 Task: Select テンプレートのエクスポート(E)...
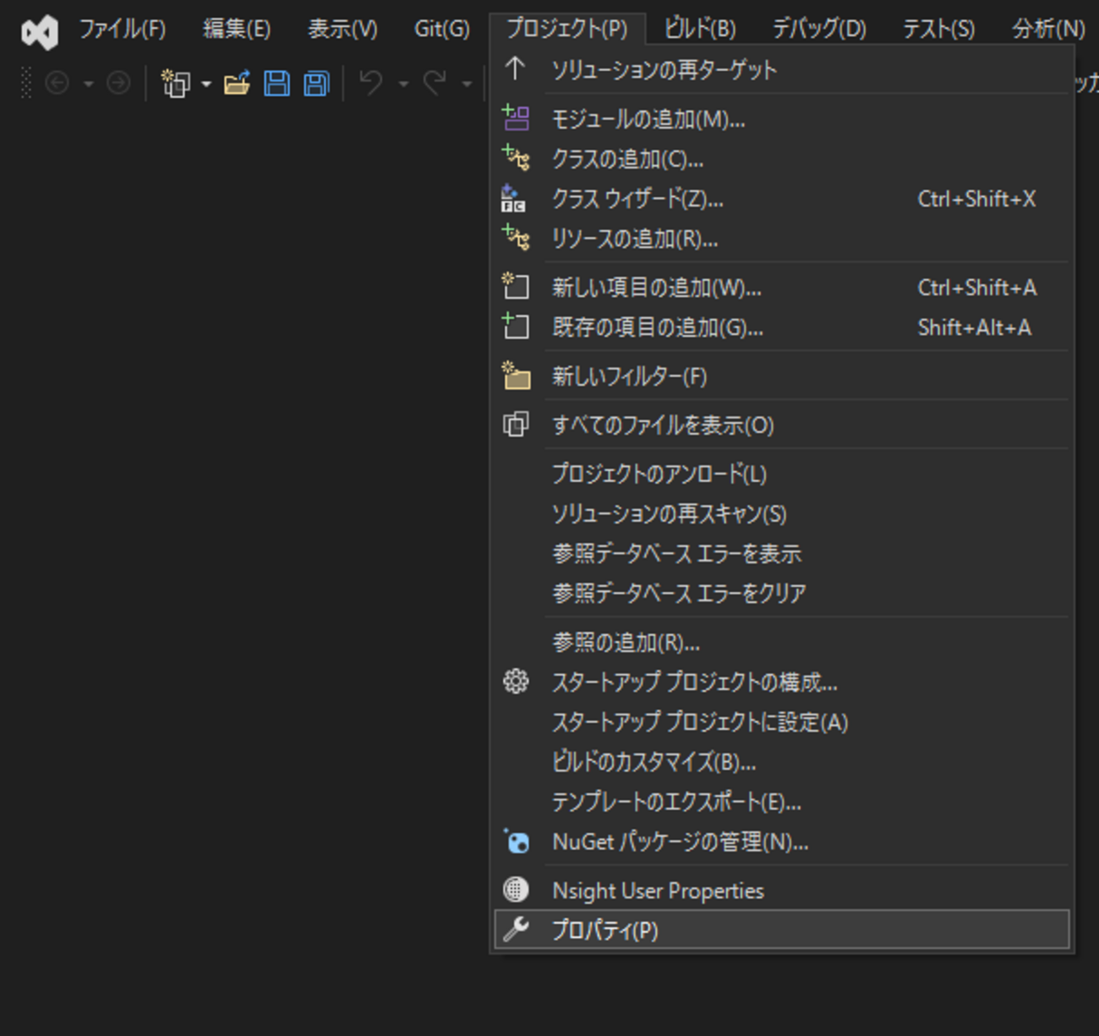782,802
